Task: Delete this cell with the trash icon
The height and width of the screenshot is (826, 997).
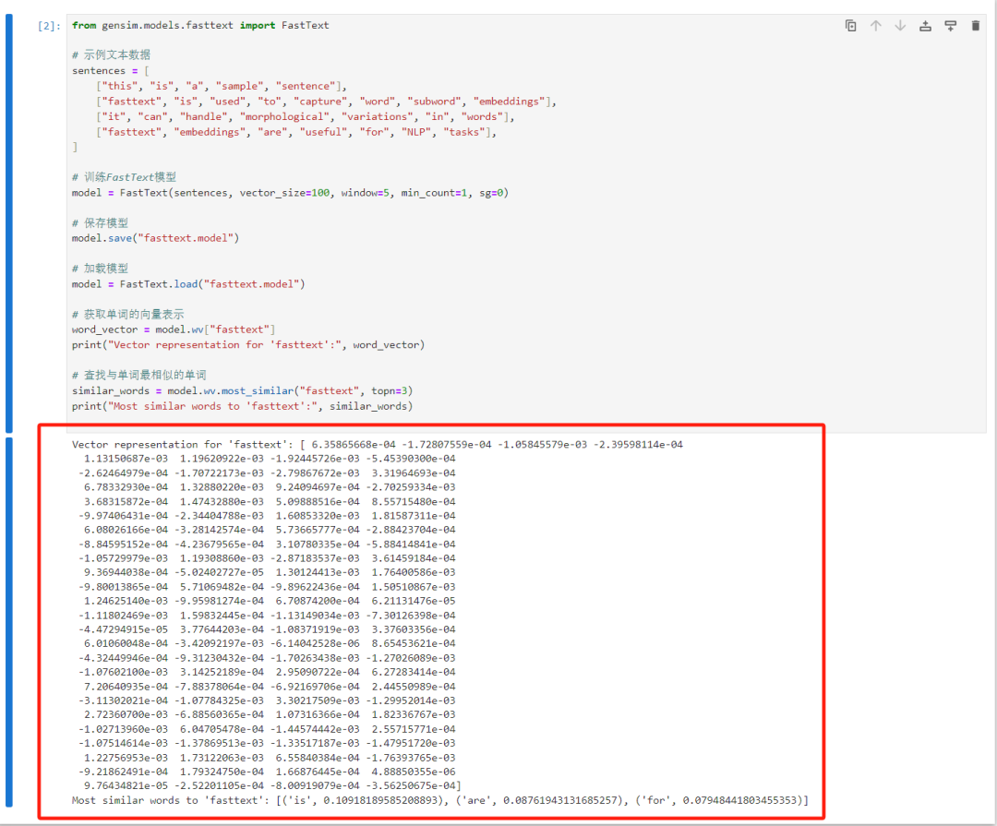Action: [976, 26]
